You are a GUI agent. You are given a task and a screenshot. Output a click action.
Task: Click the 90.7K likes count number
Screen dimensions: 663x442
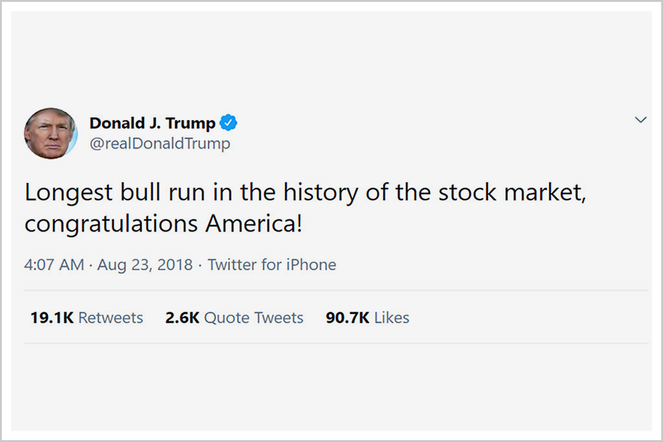tap(347, 318)
